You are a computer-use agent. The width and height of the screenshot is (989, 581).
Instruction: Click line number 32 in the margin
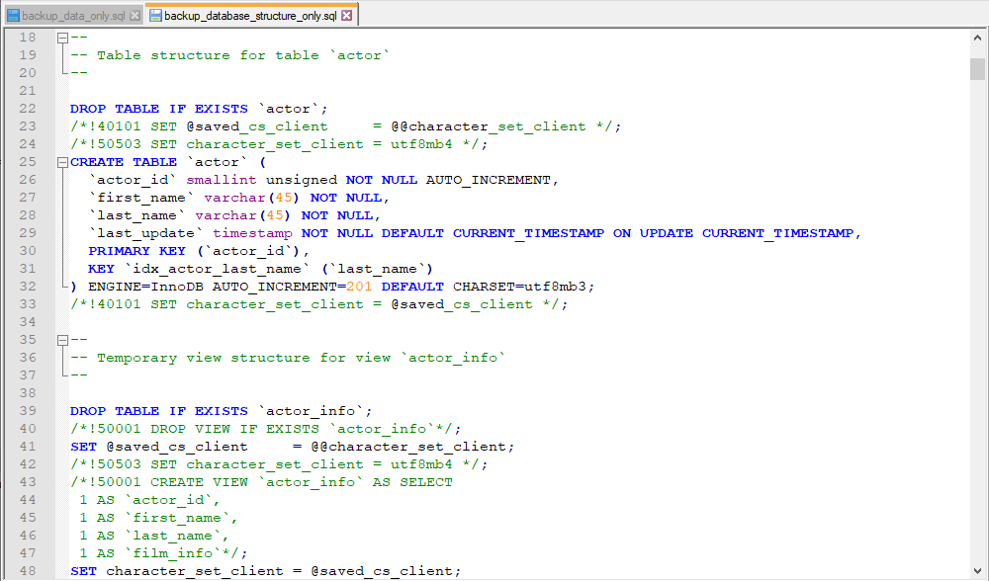click(x=28, y=287)
